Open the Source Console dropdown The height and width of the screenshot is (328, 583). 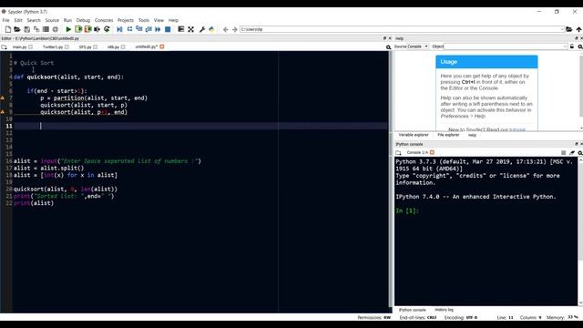[417, 46]
